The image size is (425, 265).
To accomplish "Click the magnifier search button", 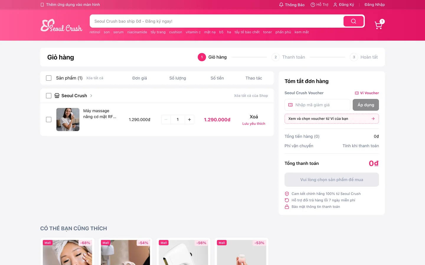I will (x=354, y=21).
